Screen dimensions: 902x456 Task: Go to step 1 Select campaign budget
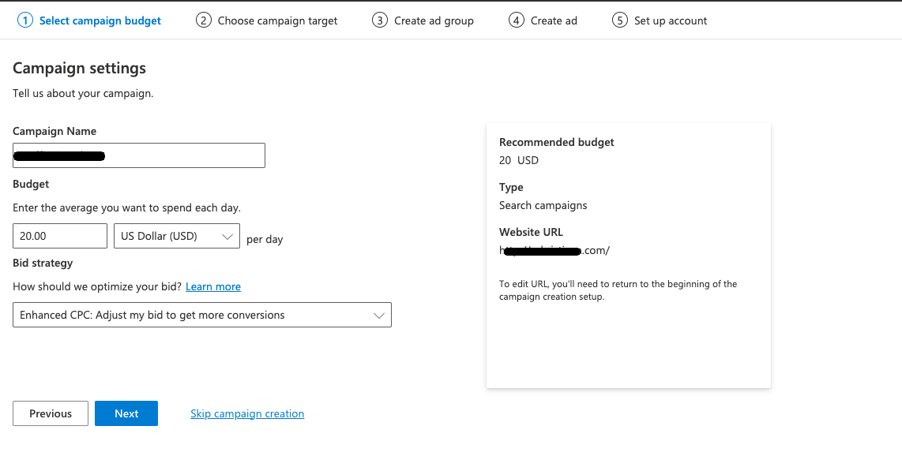tap(89, 21)
